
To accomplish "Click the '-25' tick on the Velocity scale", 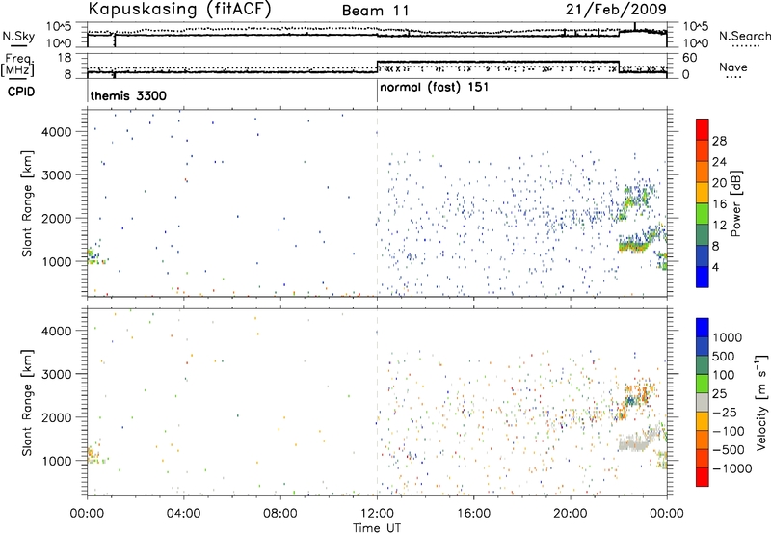I will tap(726, 412).
